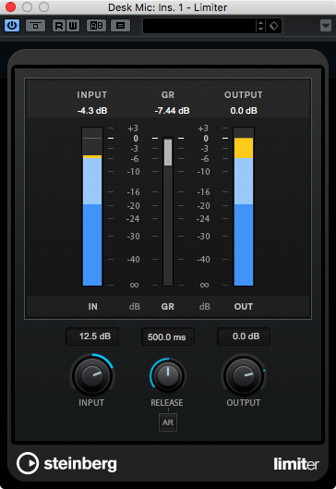The width and height of the screenshot is (336, 489).
Task: Toggle the bypass effect button
Action: coord(35,26)
